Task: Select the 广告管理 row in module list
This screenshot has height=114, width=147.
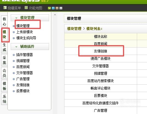Action: click(x=101, y=110)
